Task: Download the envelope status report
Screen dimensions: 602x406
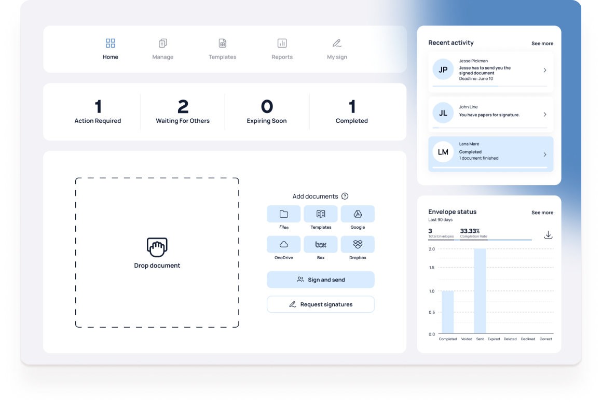Action: [x=548, y=235]
